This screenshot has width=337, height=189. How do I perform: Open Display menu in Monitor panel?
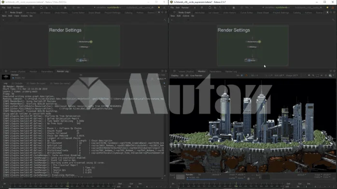(175, 76)
